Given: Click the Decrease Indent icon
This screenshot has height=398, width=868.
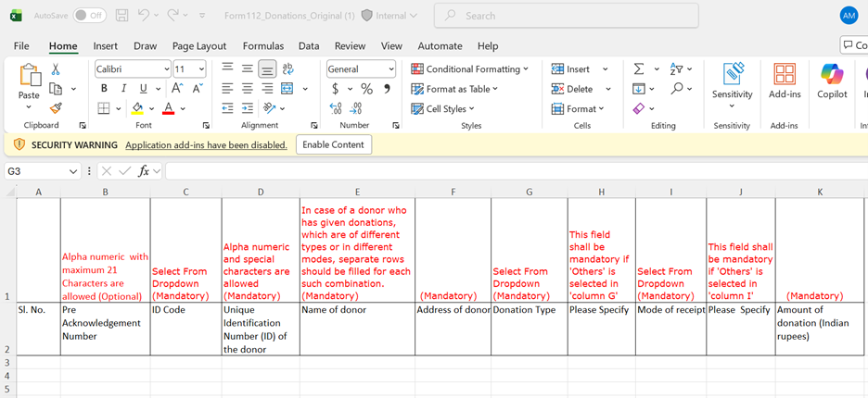Looking at the screenshot, I should (x=227, y=108).
